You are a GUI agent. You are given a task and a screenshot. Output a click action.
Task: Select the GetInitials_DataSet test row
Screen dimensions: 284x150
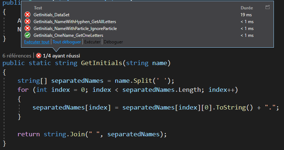pos(147,15)
